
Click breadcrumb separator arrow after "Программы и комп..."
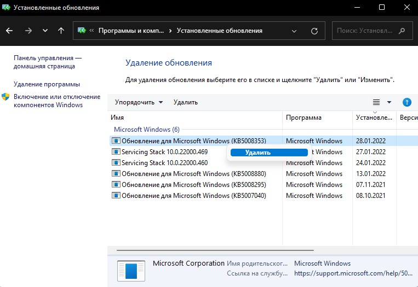point(170,31)
